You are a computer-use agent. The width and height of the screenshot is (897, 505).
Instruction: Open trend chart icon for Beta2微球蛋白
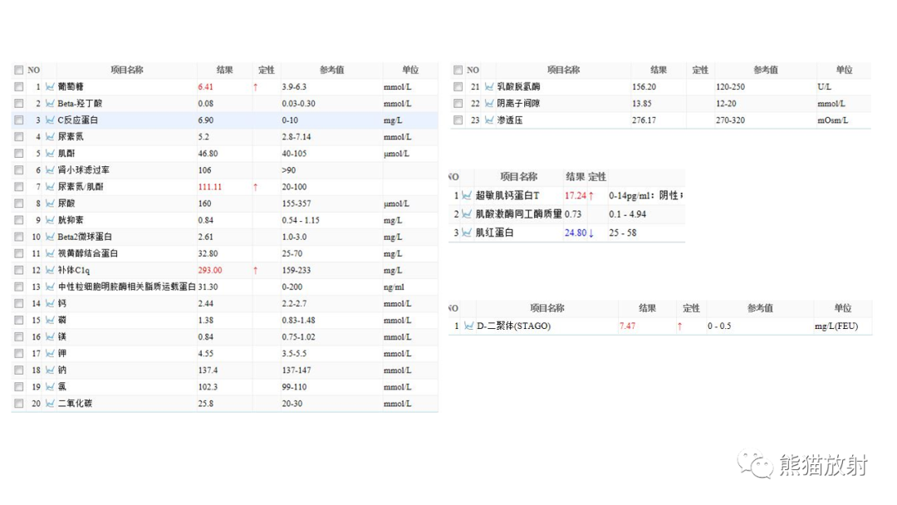tap(50, 236)
